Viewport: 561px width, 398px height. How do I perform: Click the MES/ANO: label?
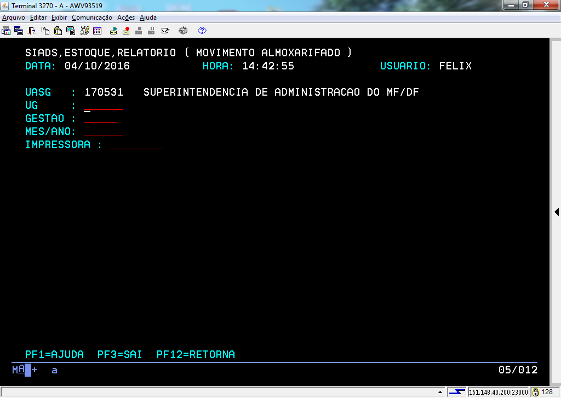[x=50, y=132]
